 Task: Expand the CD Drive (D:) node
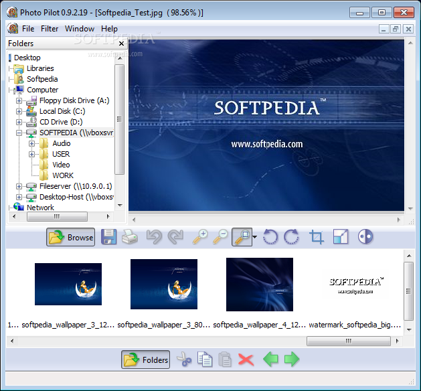tap(19, 122)
